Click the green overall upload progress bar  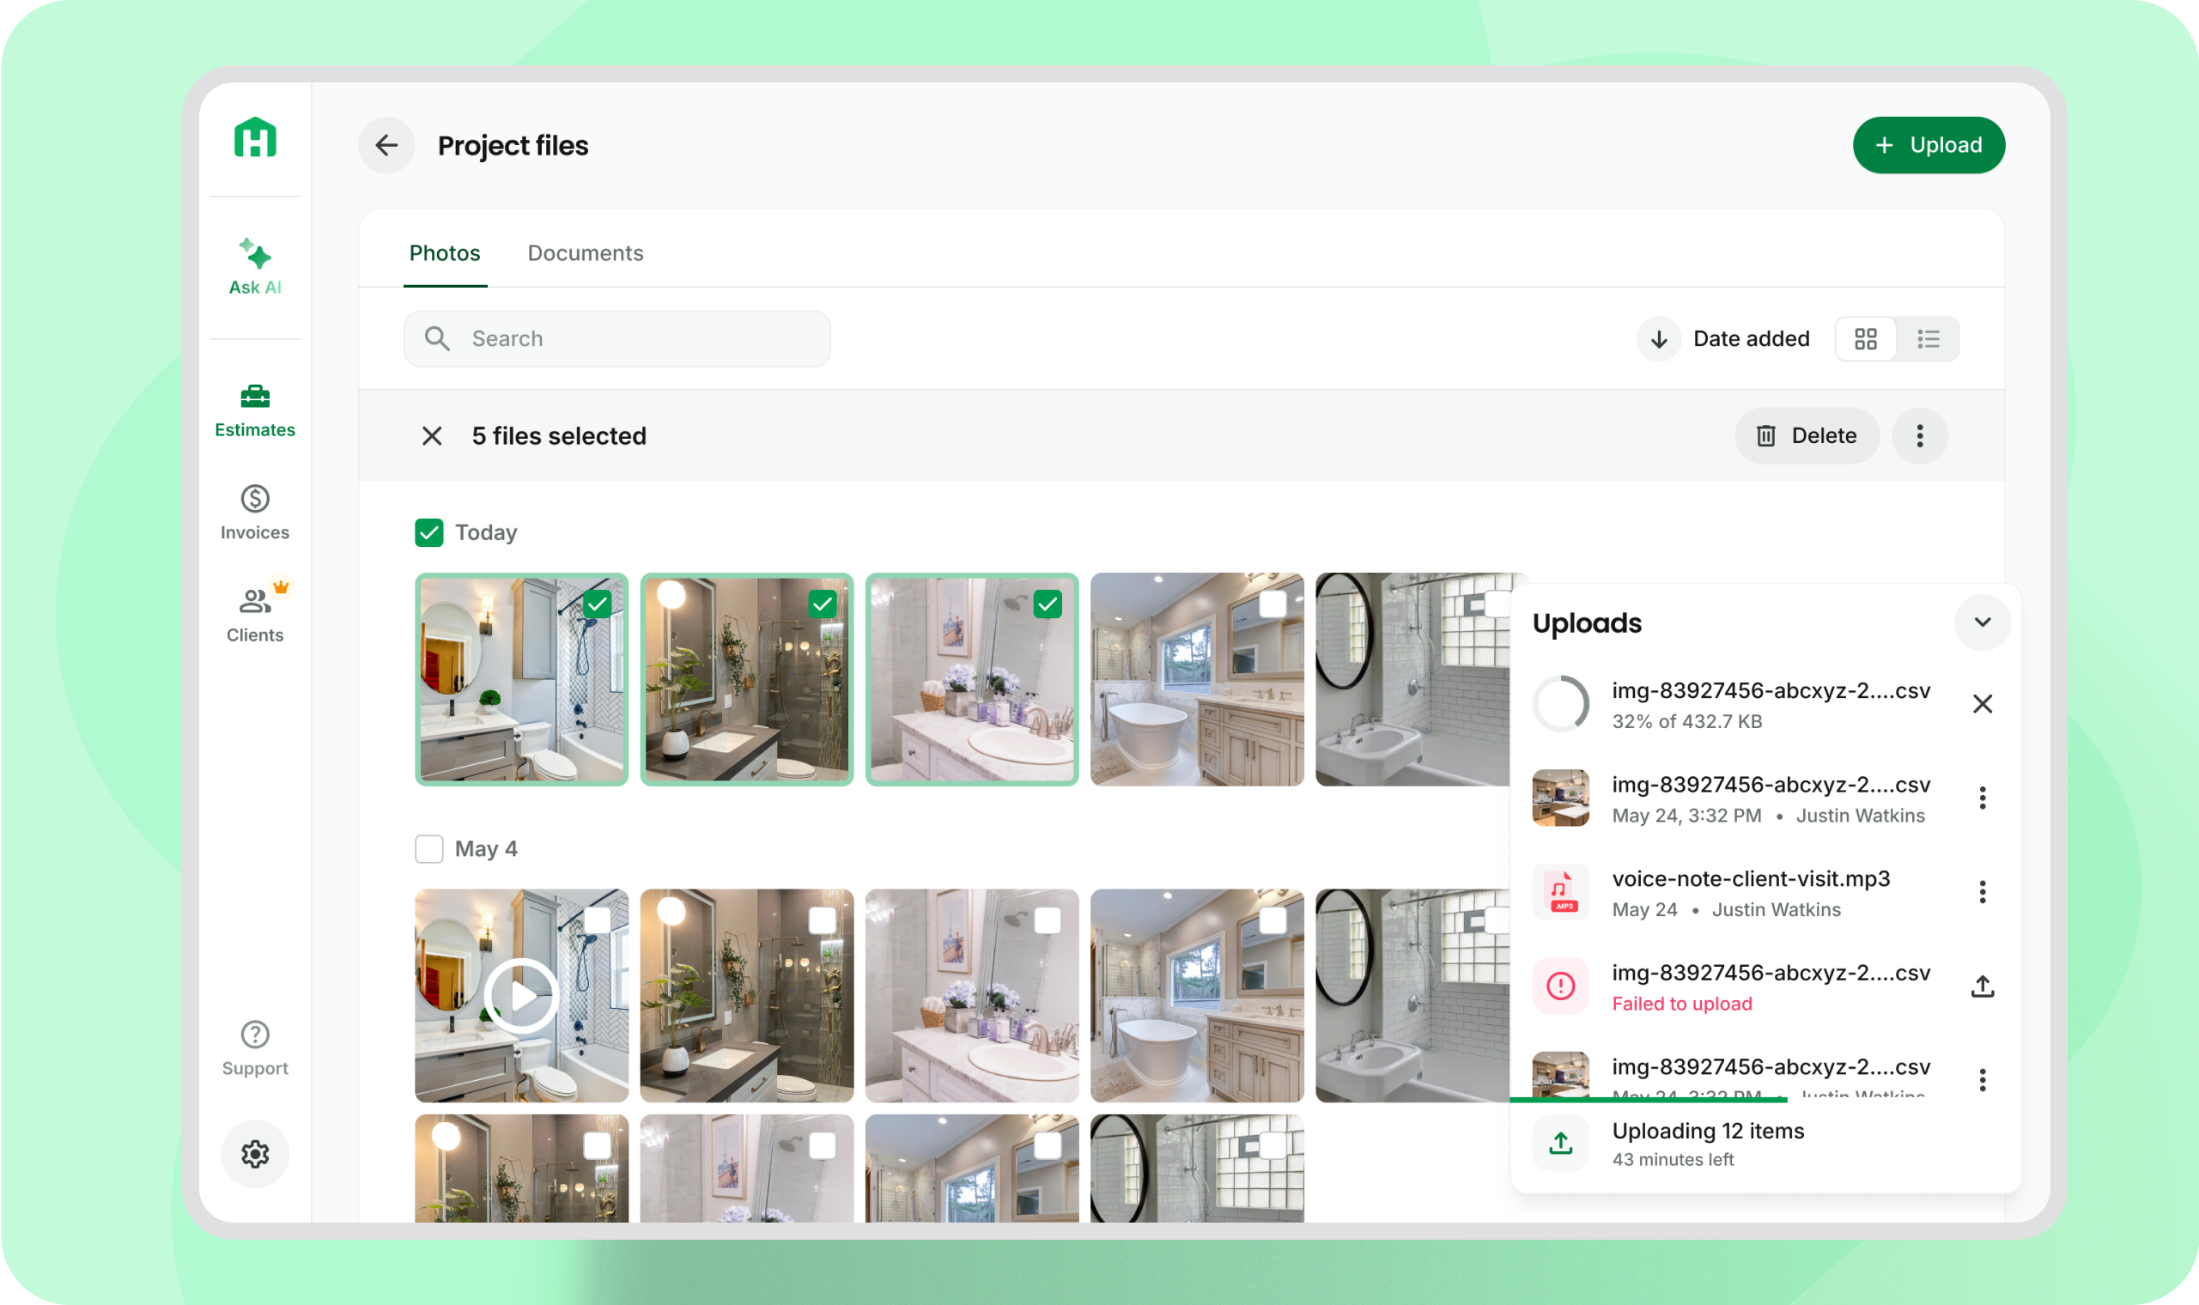click(x=1649, y=1099)
